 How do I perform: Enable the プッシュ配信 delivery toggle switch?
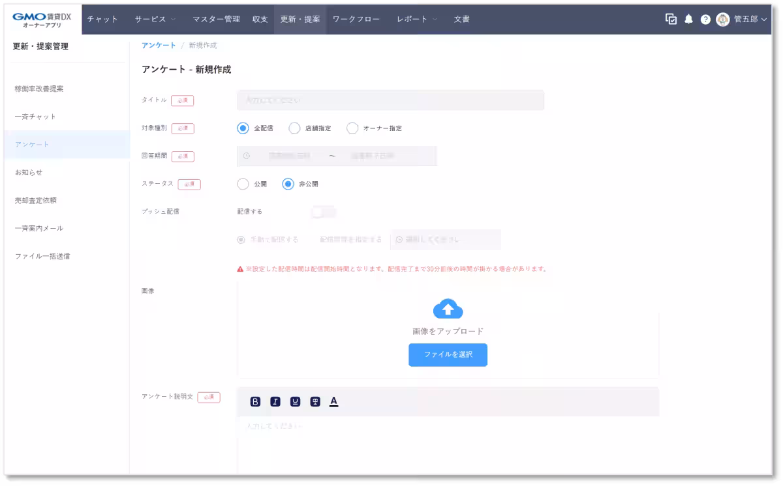324,211
